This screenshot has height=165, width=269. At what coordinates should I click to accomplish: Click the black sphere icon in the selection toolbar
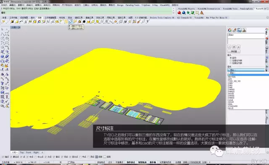click(84, 21)
